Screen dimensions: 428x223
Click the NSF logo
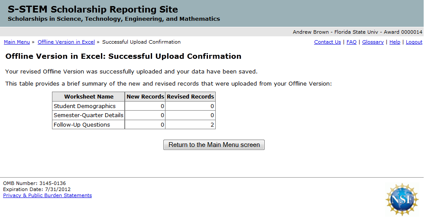(402, 200)
